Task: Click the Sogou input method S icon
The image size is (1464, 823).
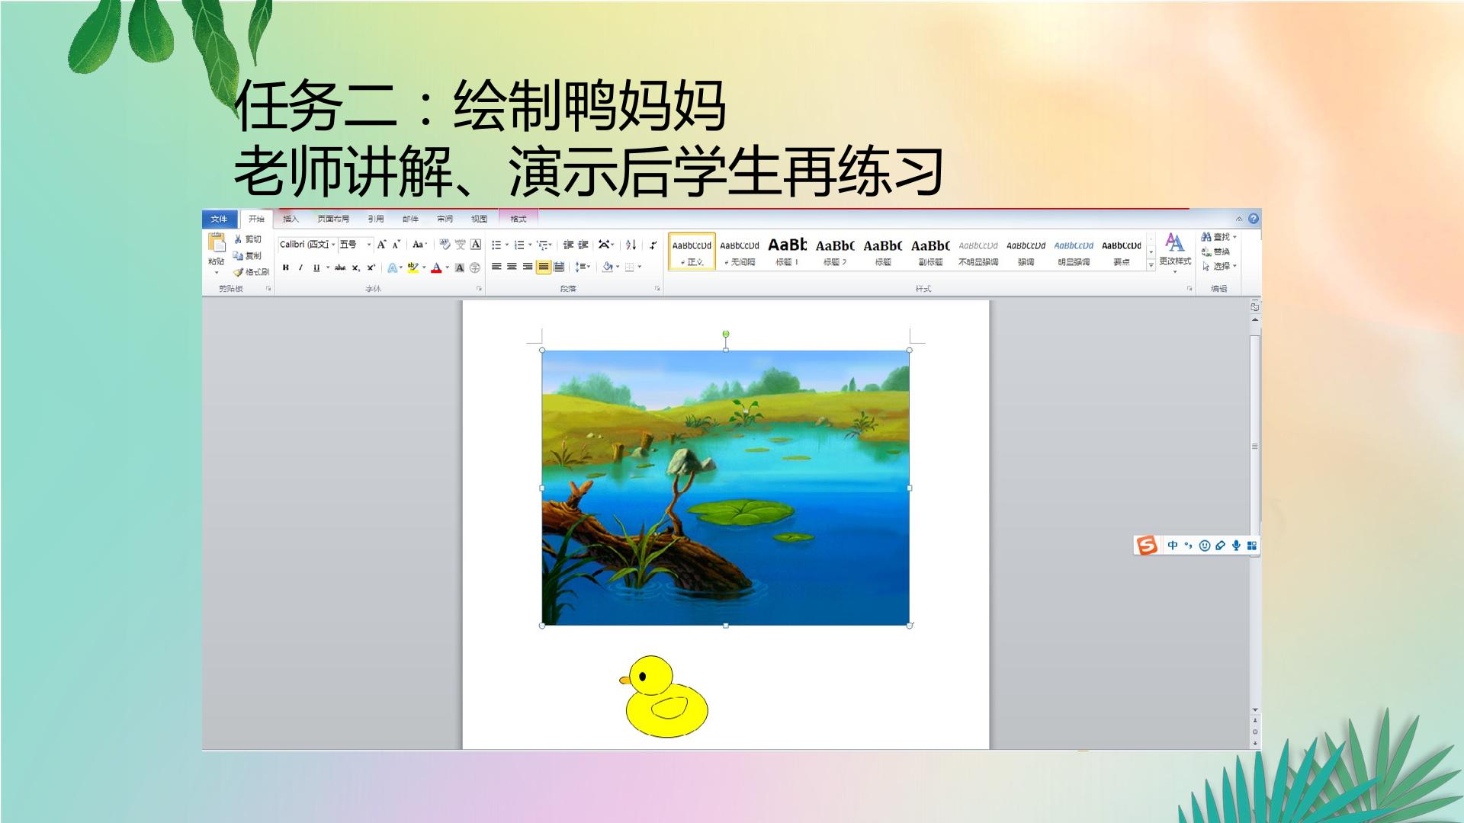Action: 1146,545
